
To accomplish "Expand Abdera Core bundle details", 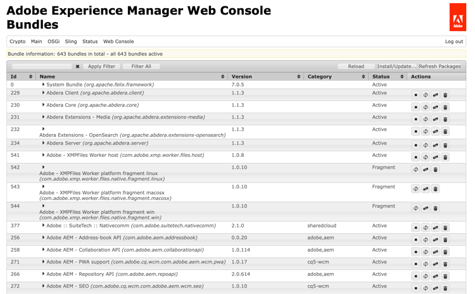I will pos(43,105).
